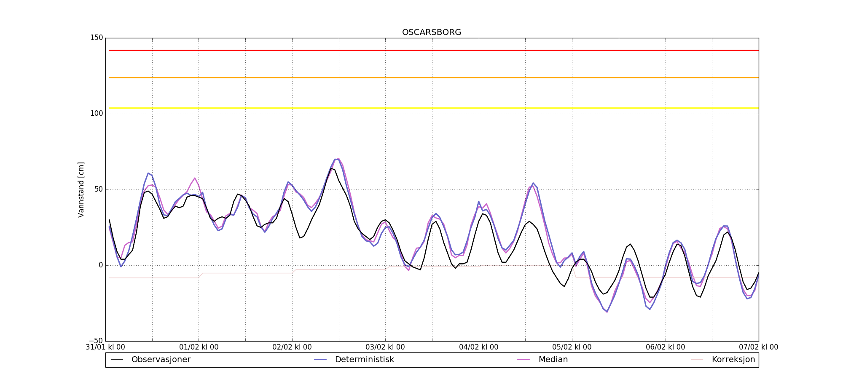Image resolution: width=843 pixels, height=379 pixels.
Task: Select the Observasjoner legend label
Action: (x=161, y=360)
